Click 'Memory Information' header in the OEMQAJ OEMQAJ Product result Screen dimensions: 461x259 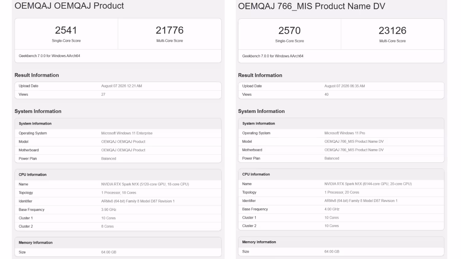click(36, 243)
